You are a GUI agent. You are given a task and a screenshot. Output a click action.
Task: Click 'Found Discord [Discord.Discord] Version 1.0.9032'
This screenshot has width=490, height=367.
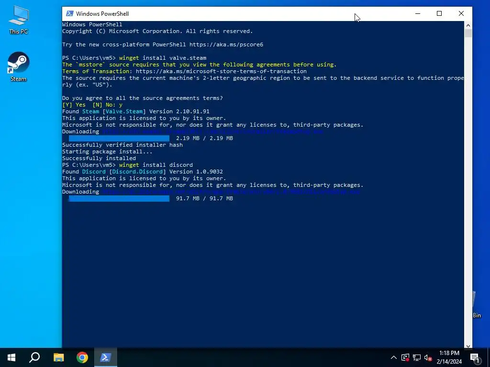[143, 172]
